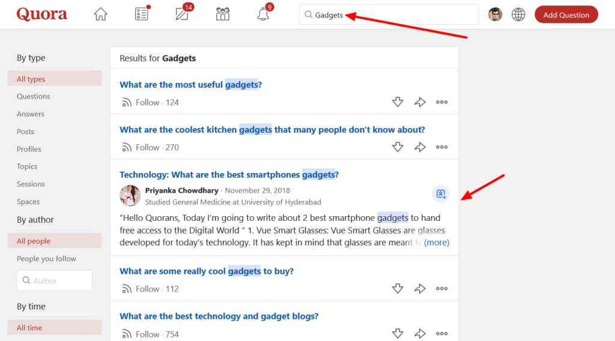Share the most useful gadgets question
The image size is (615, 341).
[420, 102]
